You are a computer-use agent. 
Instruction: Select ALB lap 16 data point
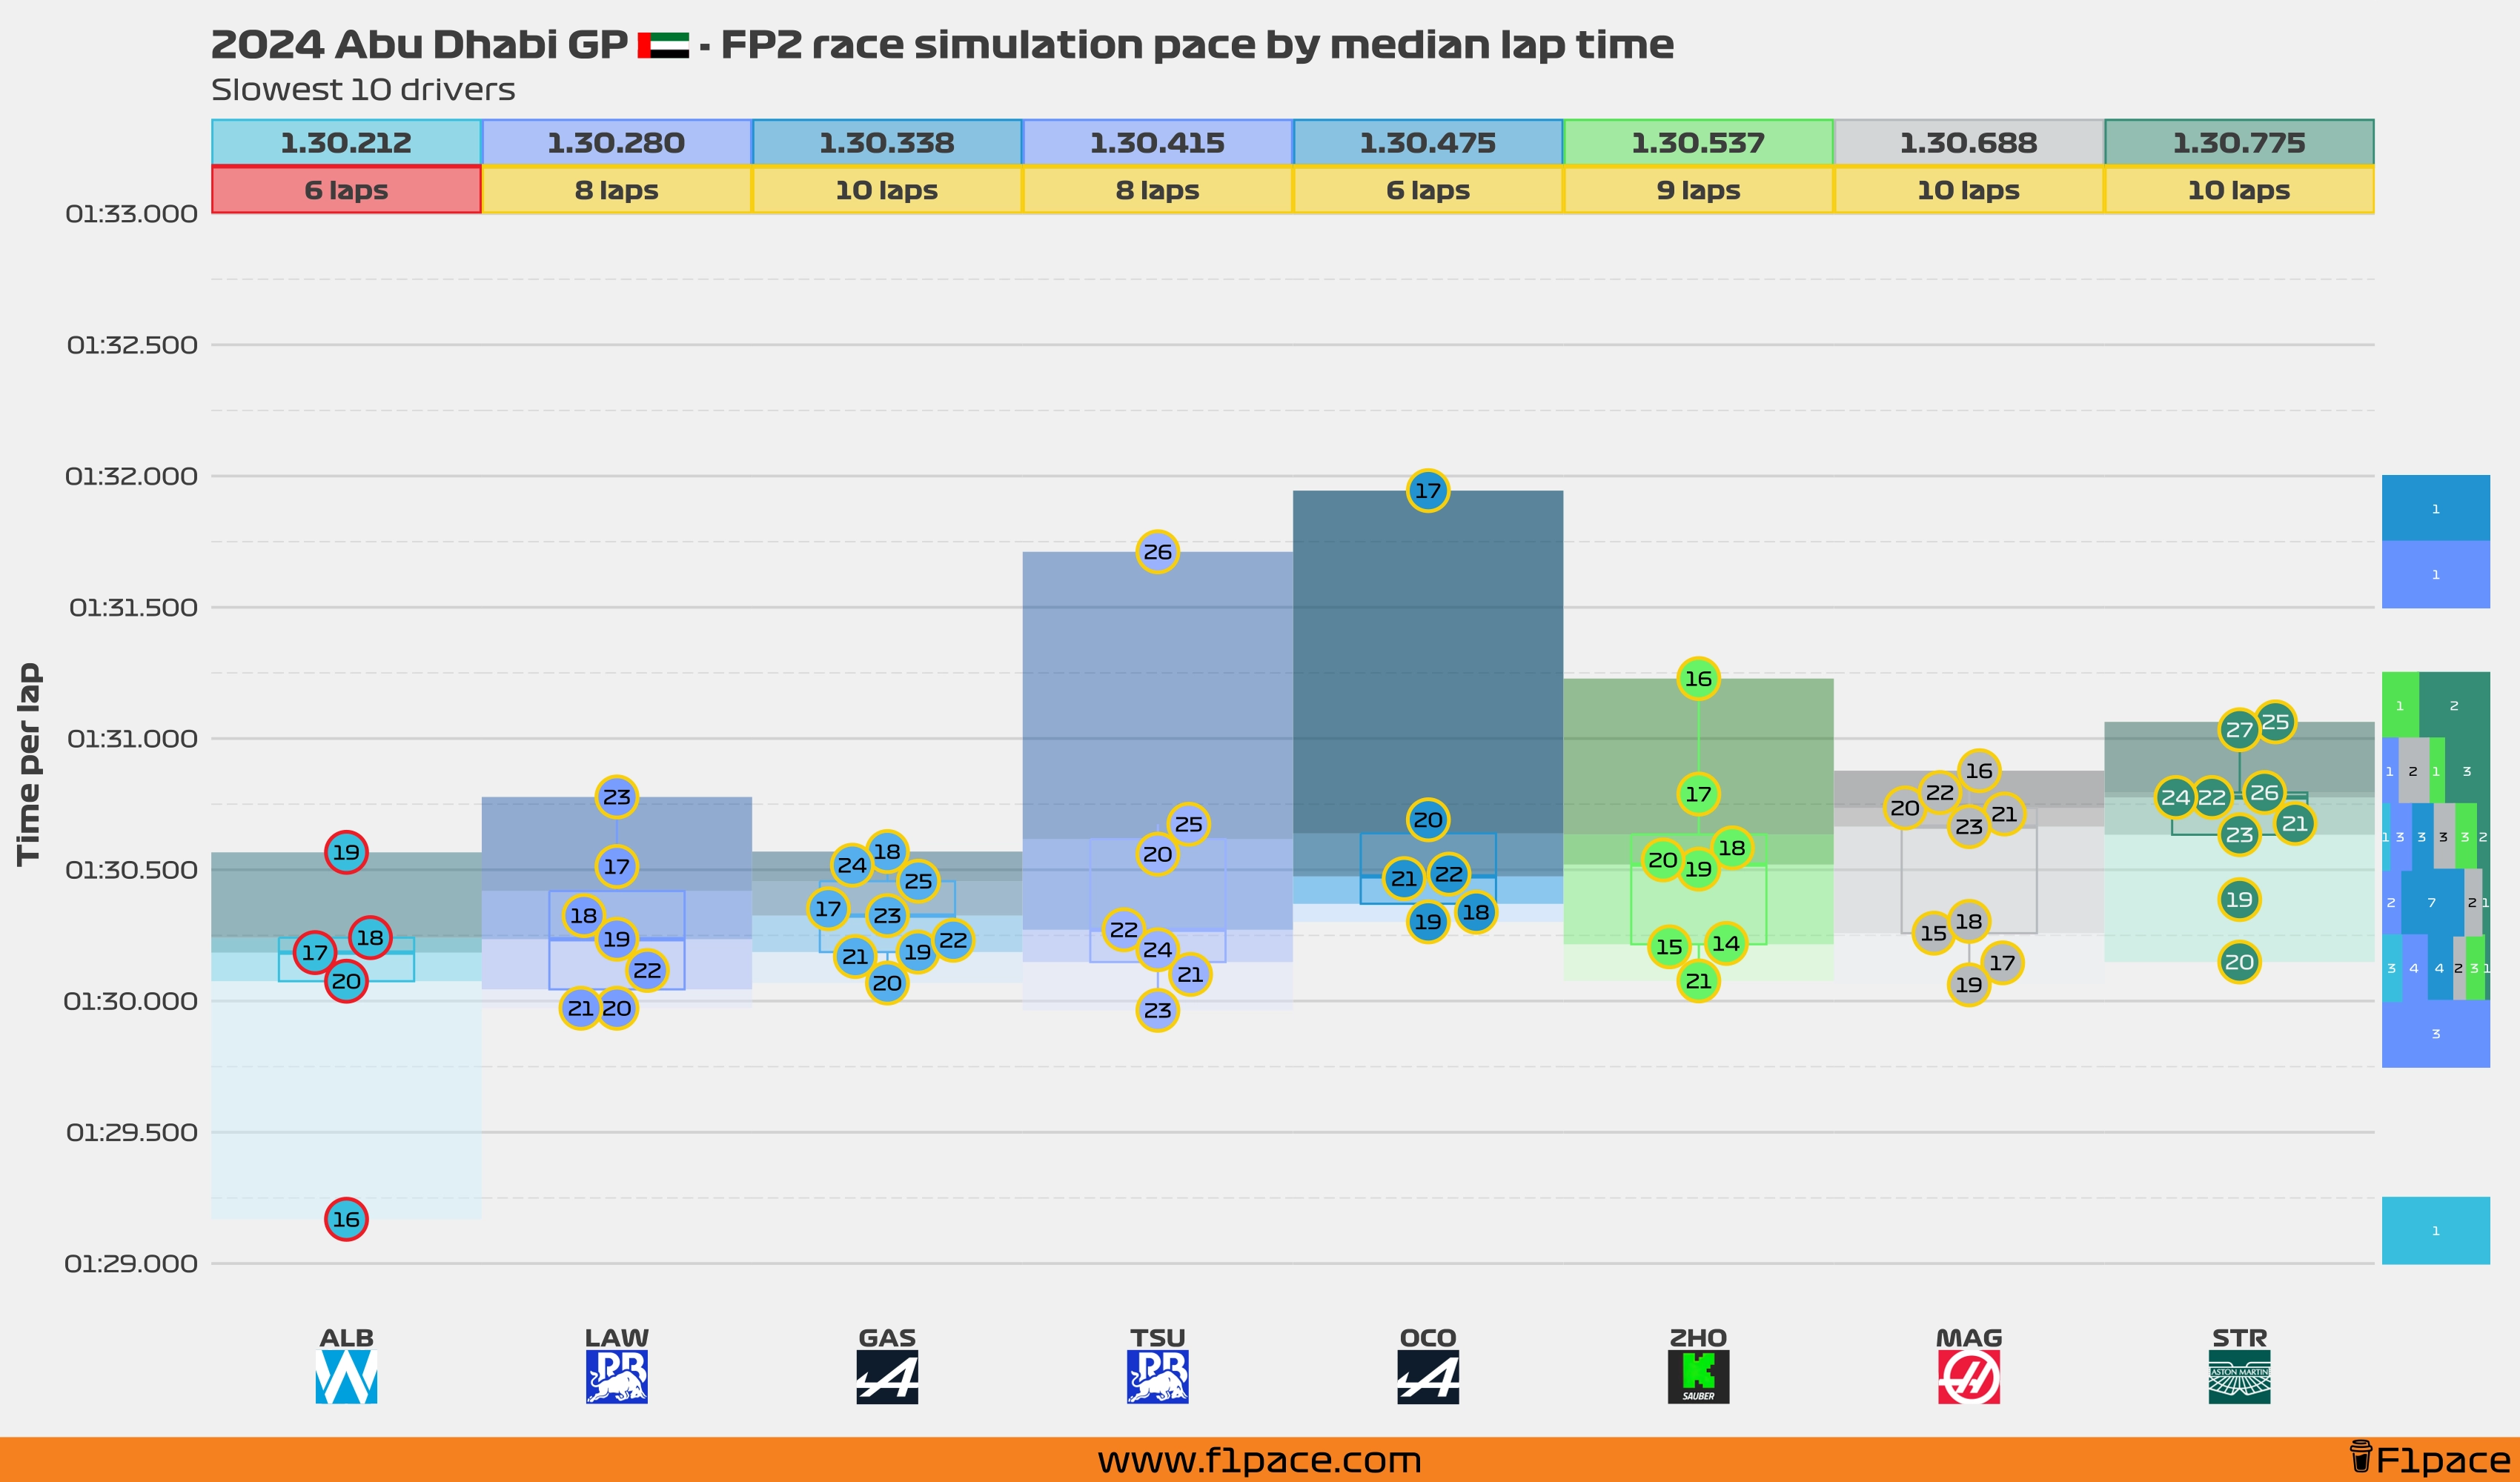click(x=346, y=1219)
